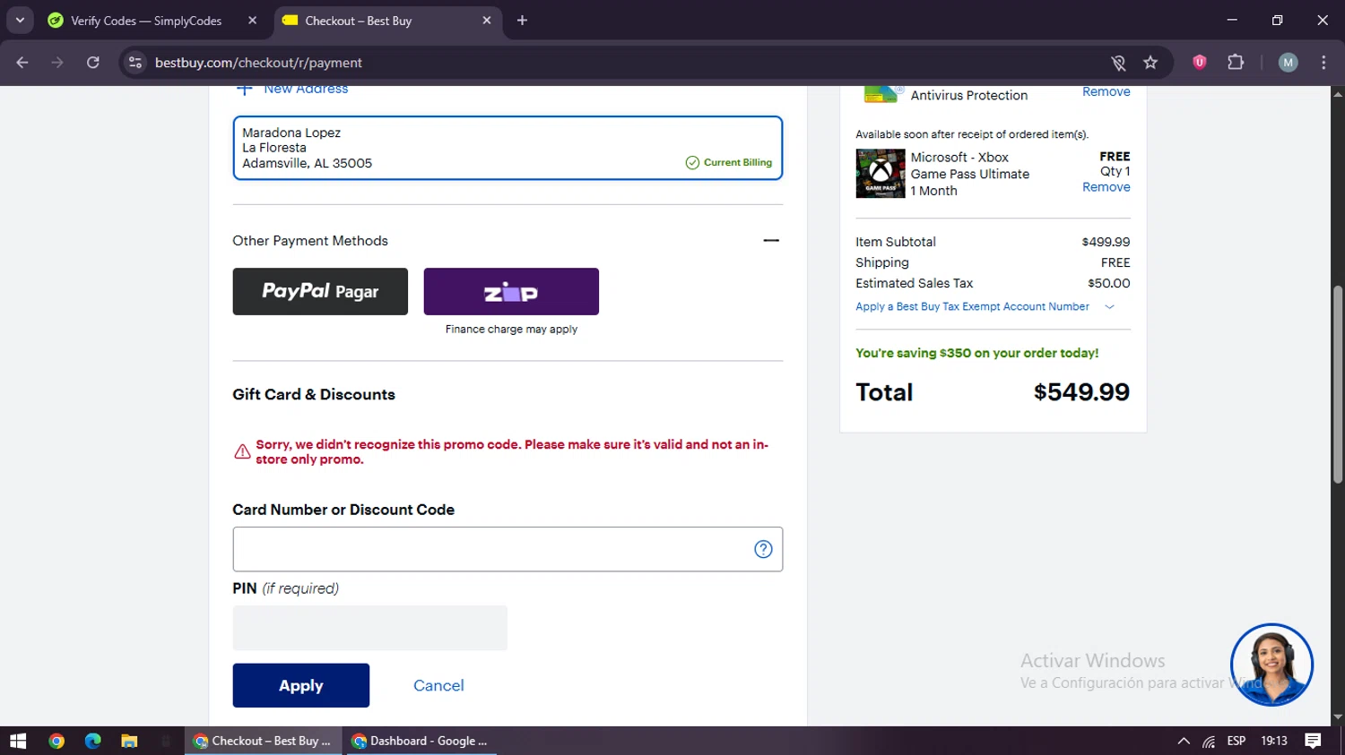The image size is (1345, 755).
Task: Open the Windows Start menu
Action: click(x=18, y=741)
